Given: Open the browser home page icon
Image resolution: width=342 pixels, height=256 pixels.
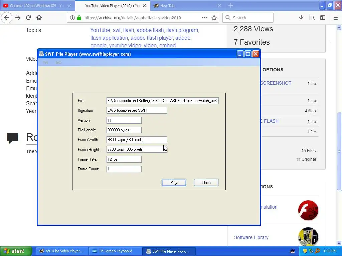Looking at the screenshot, I should (x=39, y=18).
